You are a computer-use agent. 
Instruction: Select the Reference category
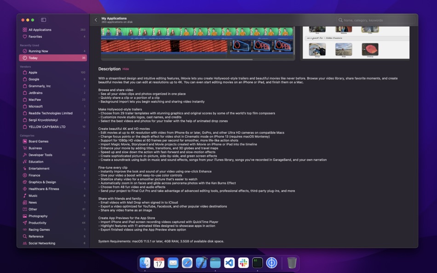(x=53, y=236)
